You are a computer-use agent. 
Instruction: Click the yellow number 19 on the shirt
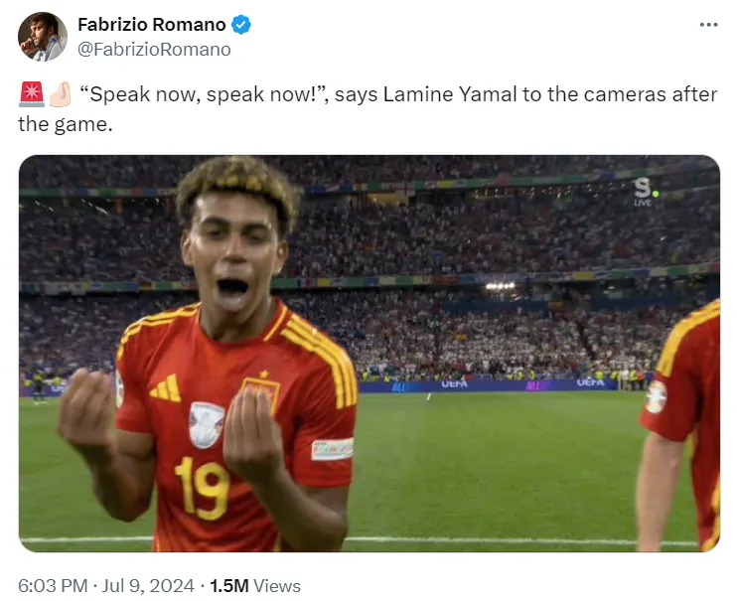coord(202,488)
